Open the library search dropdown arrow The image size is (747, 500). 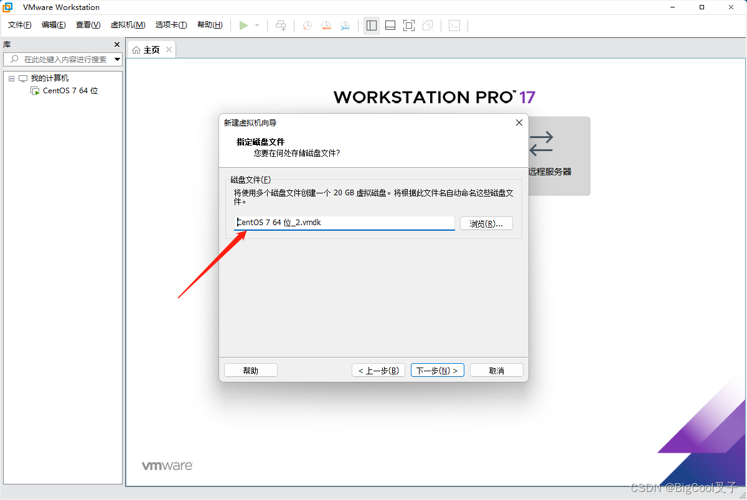tap(118, 59)
